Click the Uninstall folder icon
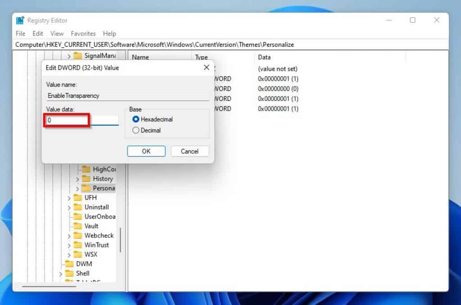 pyautogui.click(x=77, y=207)
